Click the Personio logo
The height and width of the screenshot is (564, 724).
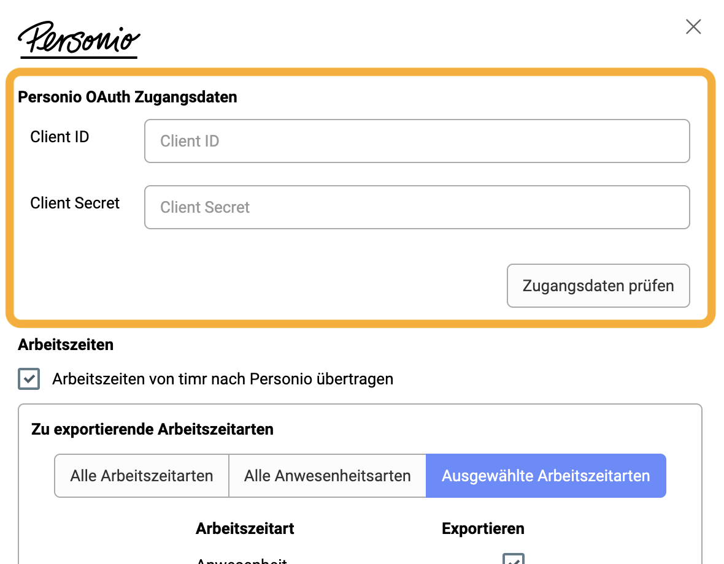(79, 40)
